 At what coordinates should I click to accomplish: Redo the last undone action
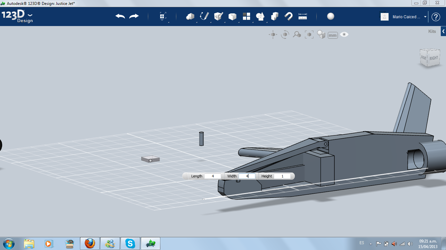point(134,16)
